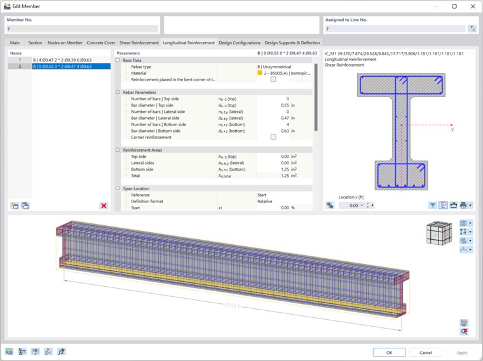Toggle reinforcement placed in bent corner checkbox
This screenshot has height=361, width=483.
(x=273, y=79)
